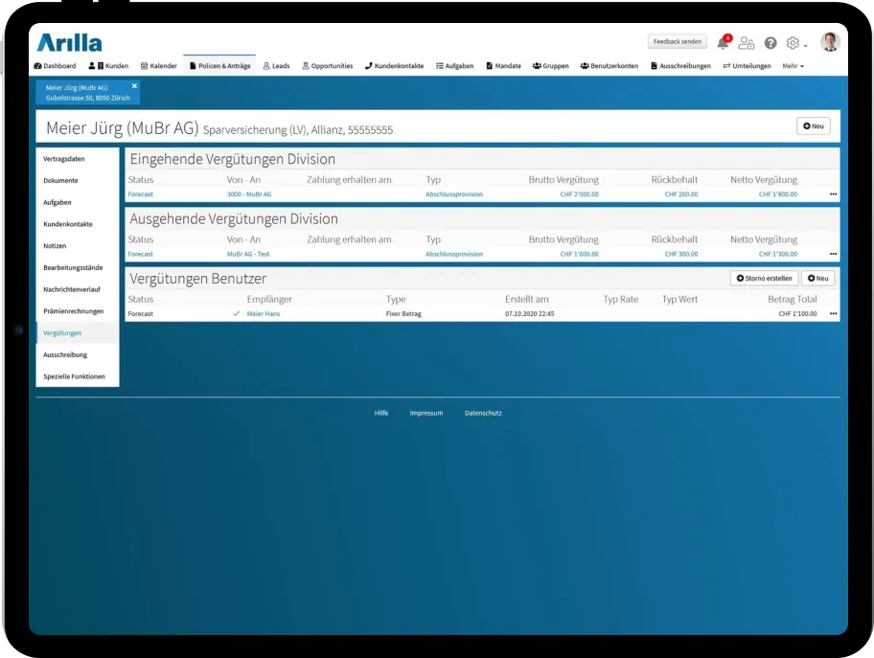Open Dokumente in the sidebar
This screenshot has width=874, height=658.
60,180
